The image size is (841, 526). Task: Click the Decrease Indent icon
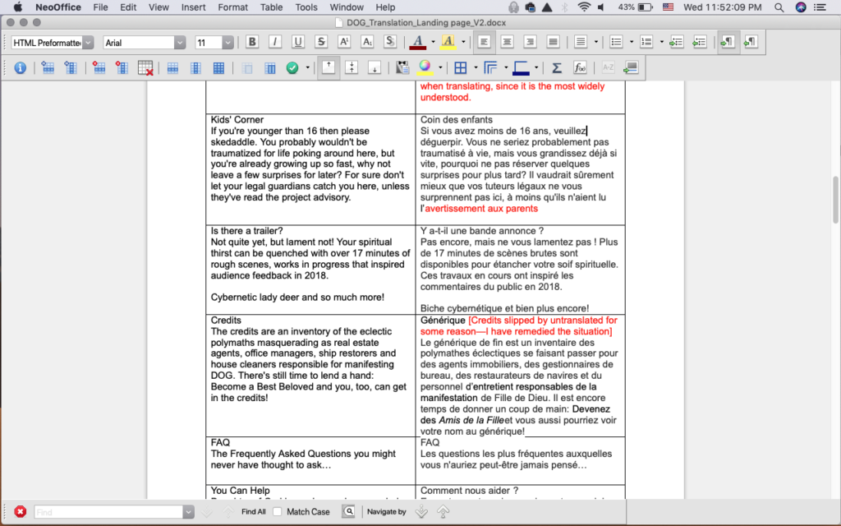[700, 42]
